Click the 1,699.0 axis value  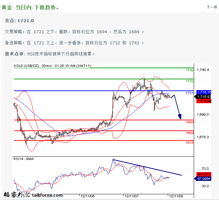203,115
